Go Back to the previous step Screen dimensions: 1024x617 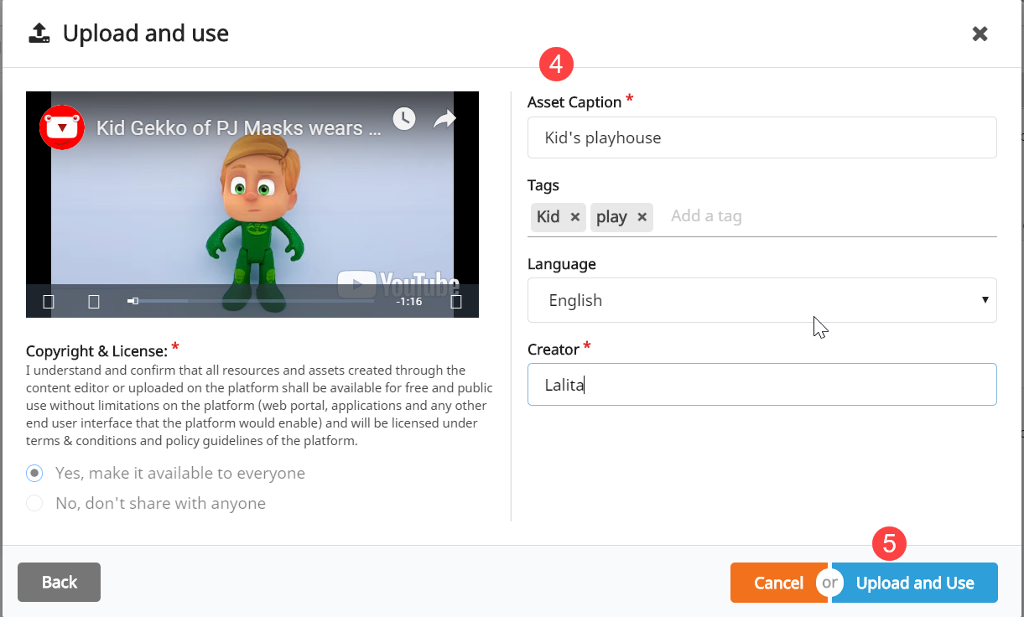(59, 582)
